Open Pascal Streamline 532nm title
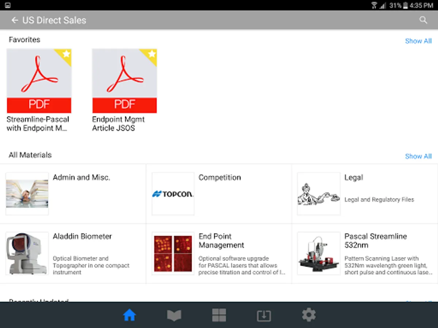The image size is (438, 328). tap(376, 241)
